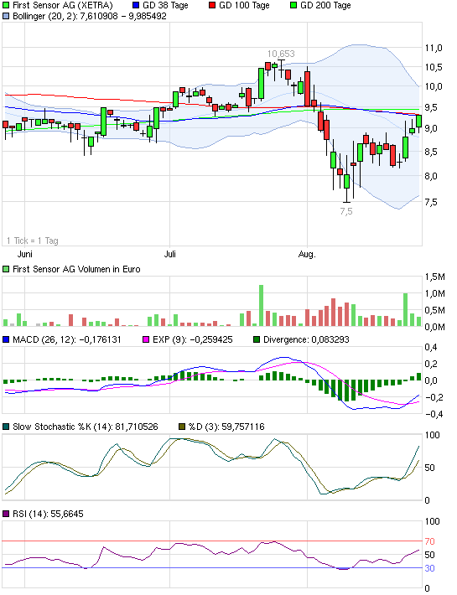
Task: Click the Bollinger legend color square
Action: 6,16
